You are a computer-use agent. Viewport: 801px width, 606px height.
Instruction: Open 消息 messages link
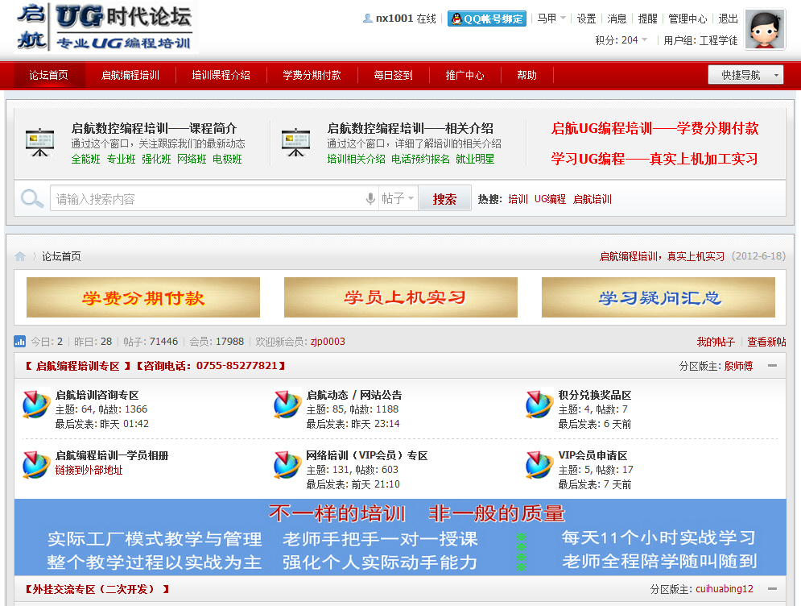(617, 19)
